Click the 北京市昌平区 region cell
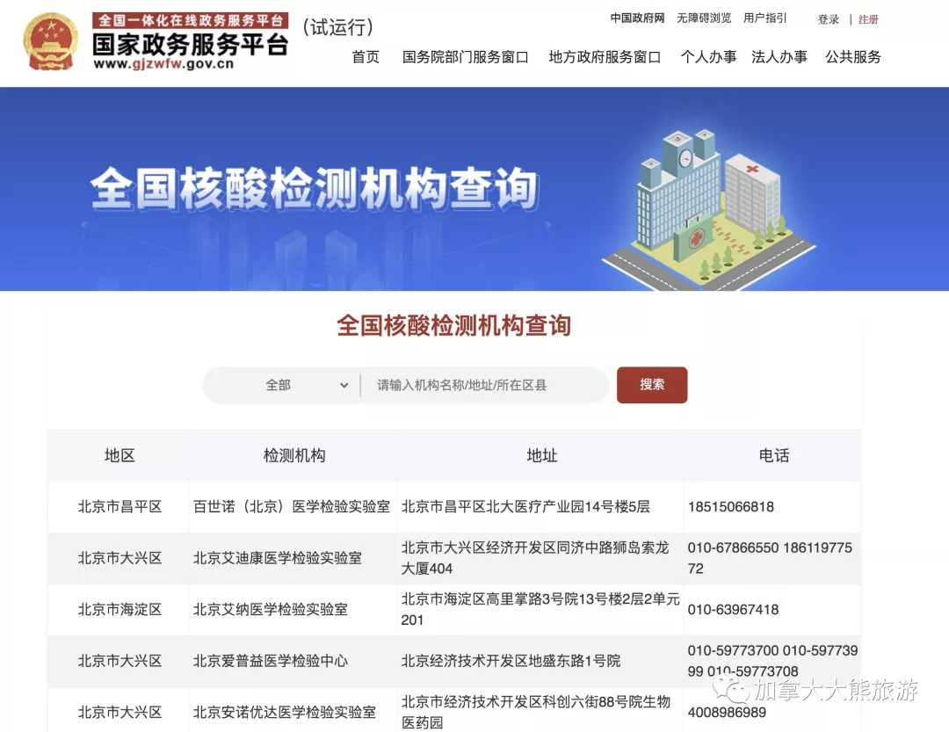The height and width of the screenshot is (732, 949). tap(120, 507)
